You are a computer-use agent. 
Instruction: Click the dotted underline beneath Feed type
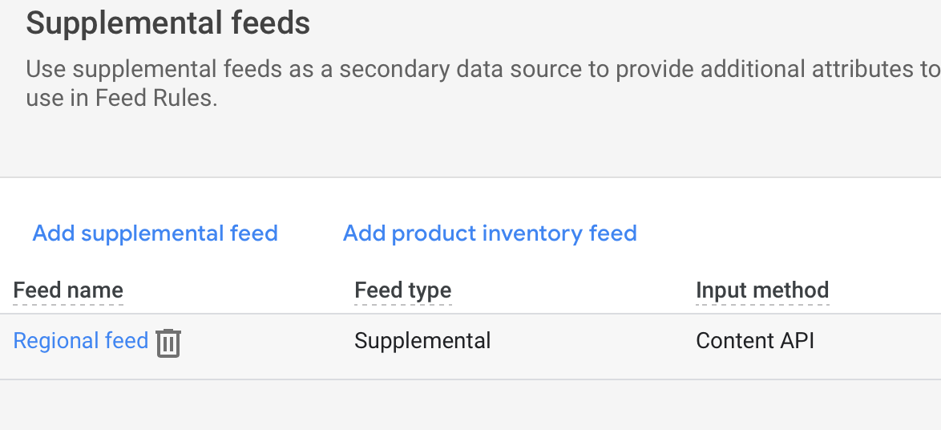pyautogui.click(x=402, y=305)
